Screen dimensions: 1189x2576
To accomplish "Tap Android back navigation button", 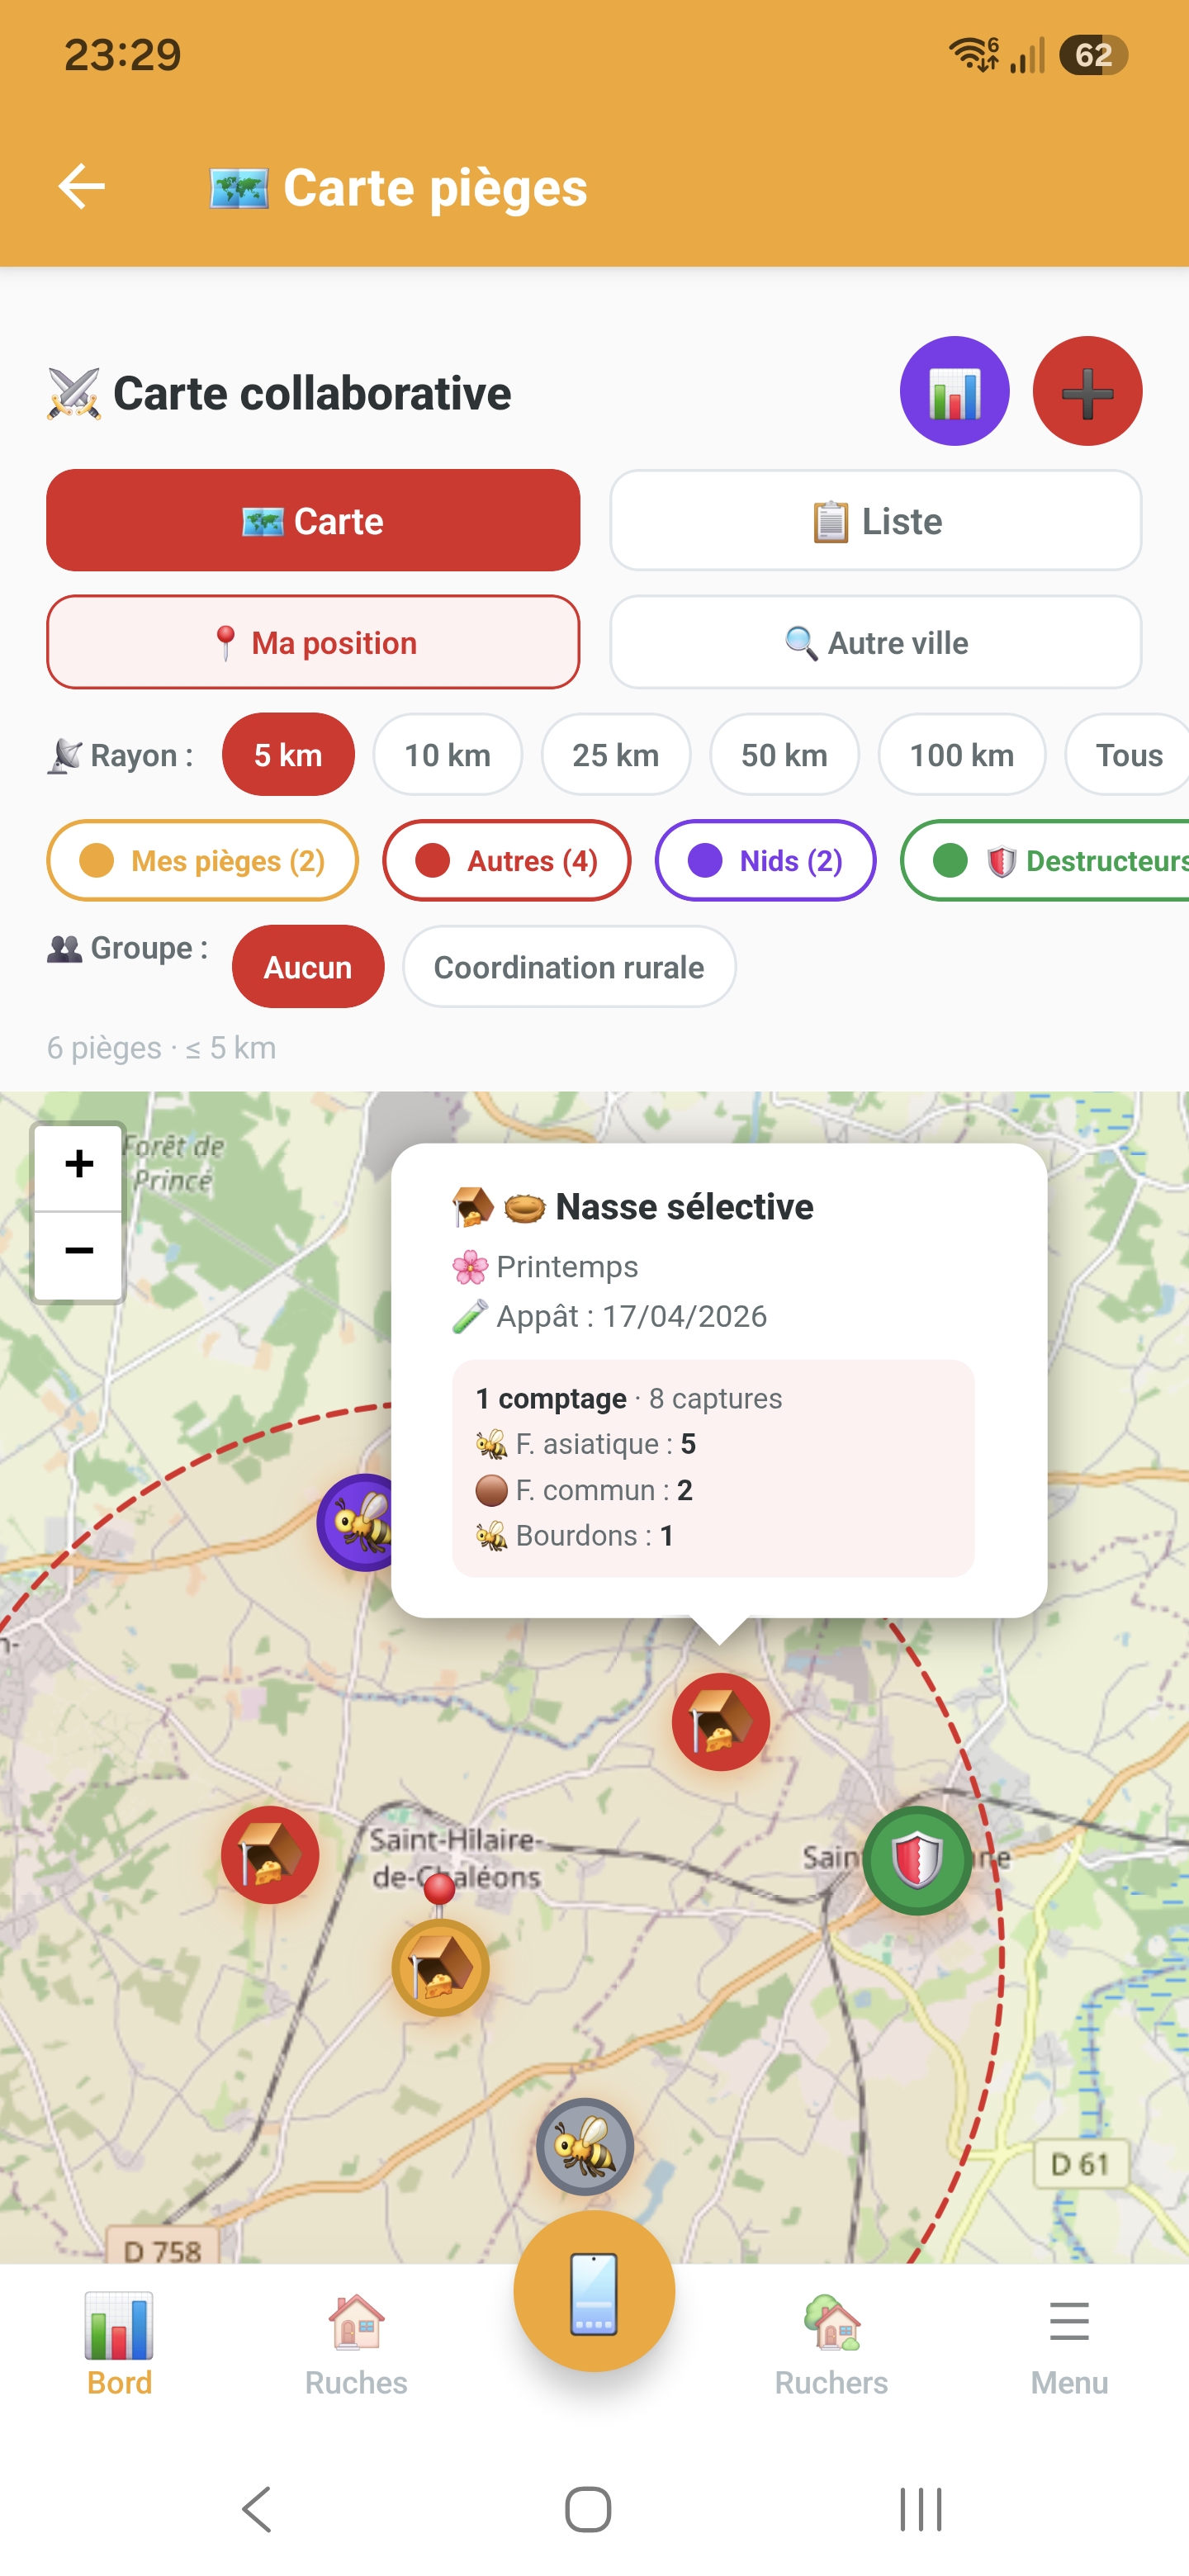I will click(x=257, y=2509).
